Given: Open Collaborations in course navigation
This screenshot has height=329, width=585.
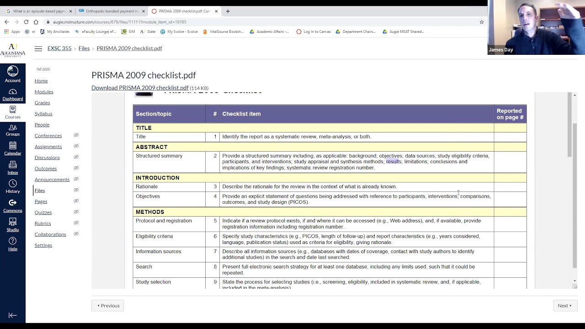Looking at the screenshot, I should click(50, 234).
